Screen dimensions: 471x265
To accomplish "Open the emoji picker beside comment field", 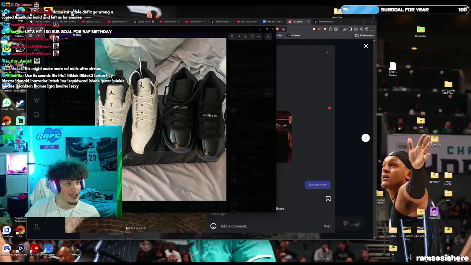I will 213,226.
